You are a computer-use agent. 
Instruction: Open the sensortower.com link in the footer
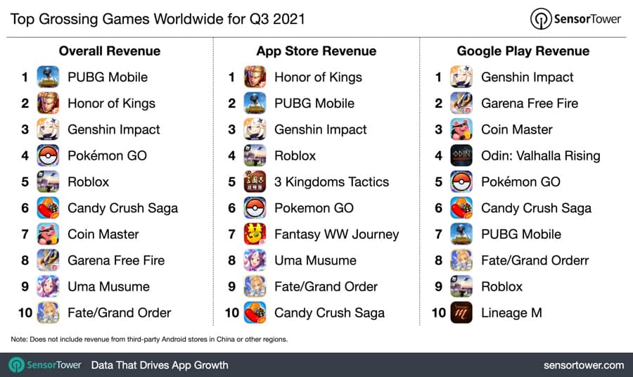[584, 365]
